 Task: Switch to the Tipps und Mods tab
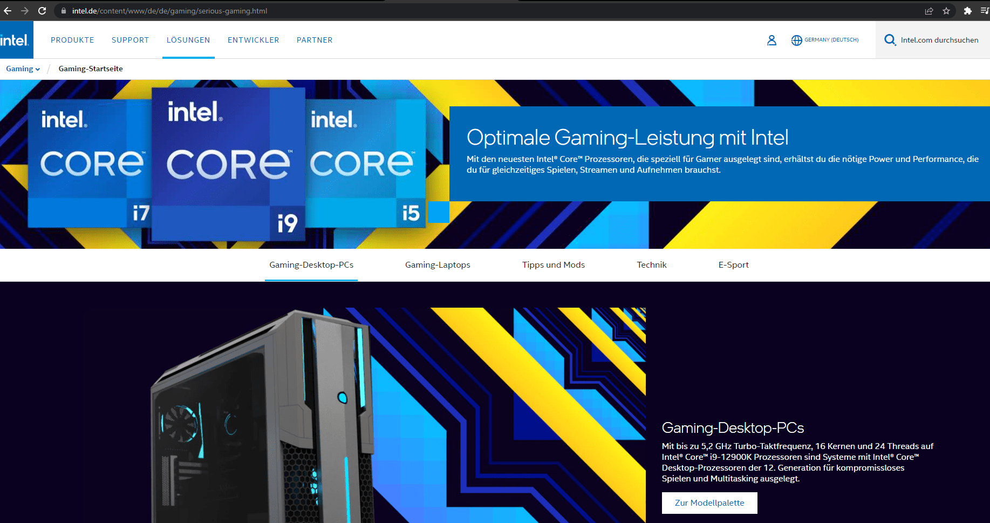point(554,264)
